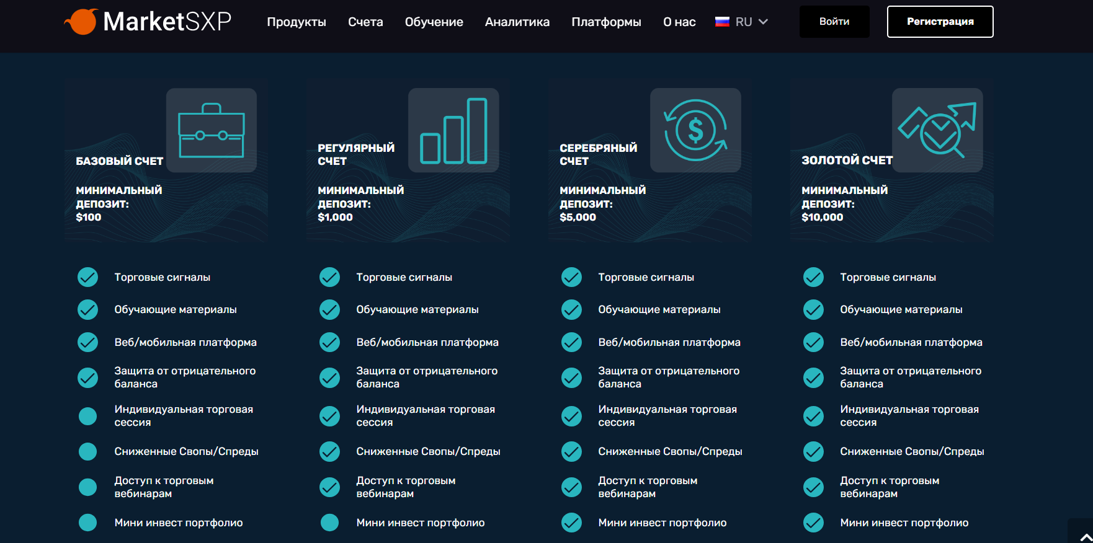Click the Регистрация button

click(940, 22)
